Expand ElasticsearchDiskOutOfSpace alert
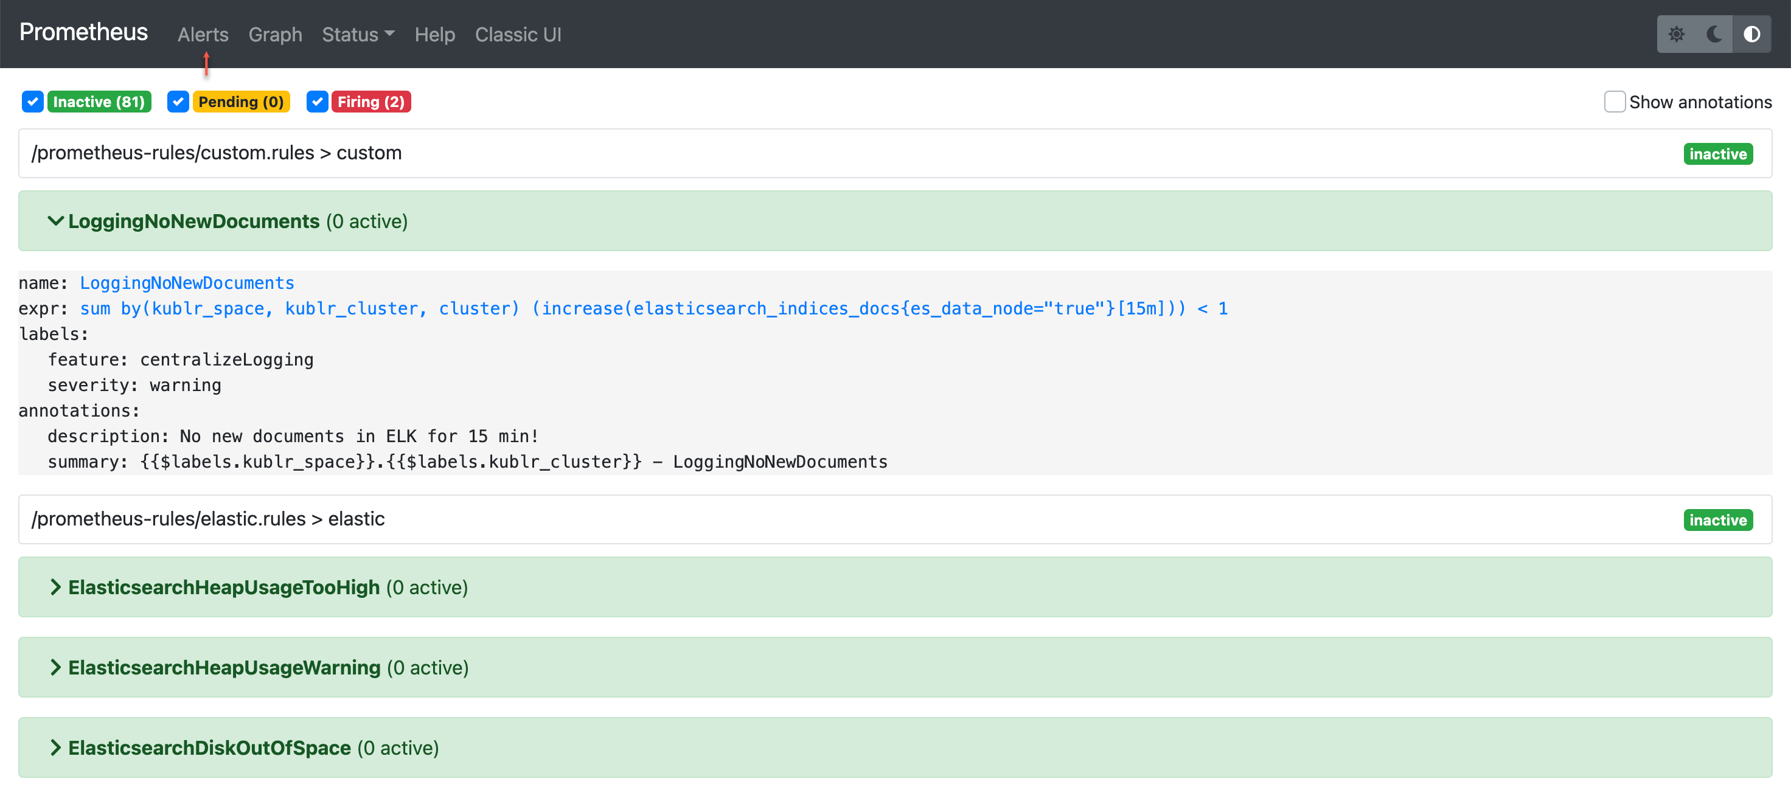1791x787 pixels. 895,747
